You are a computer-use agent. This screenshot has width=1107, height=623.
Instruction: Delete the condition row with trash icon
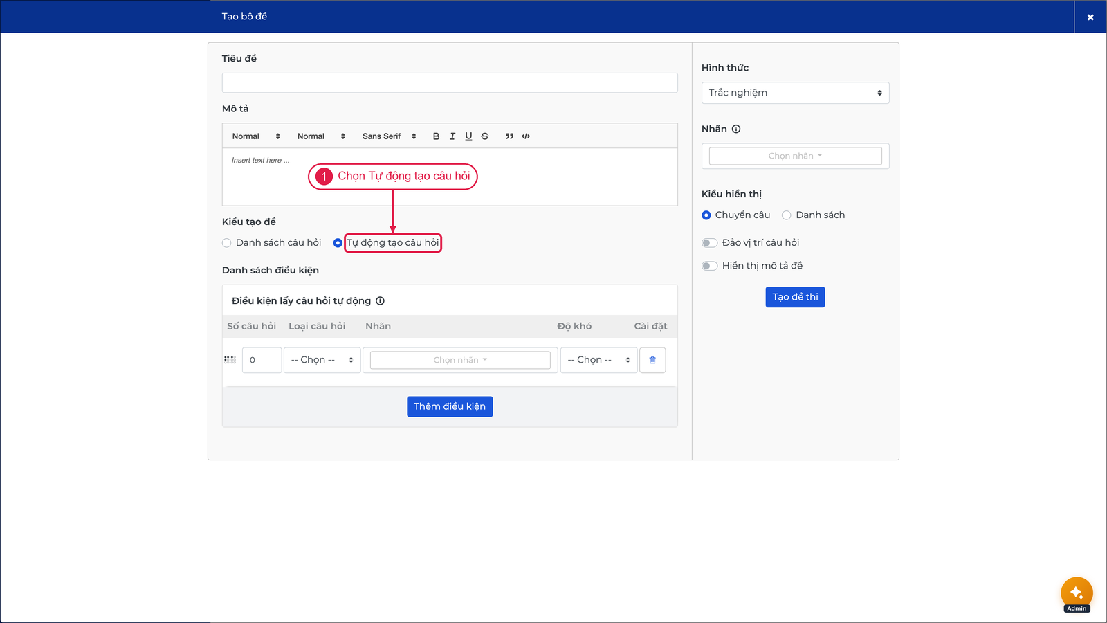[652, 360]
